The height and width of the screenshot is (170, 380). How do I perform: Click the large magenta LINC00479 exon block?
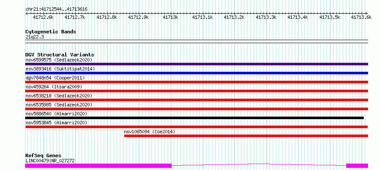coord(98,166)
